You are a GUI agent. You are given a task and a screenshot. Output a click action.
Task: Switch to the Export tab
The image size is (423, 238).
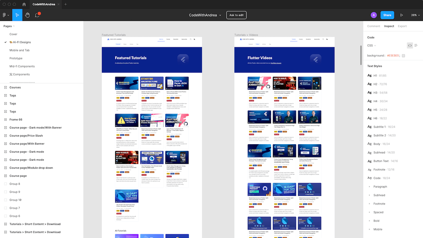pos(402,26)
